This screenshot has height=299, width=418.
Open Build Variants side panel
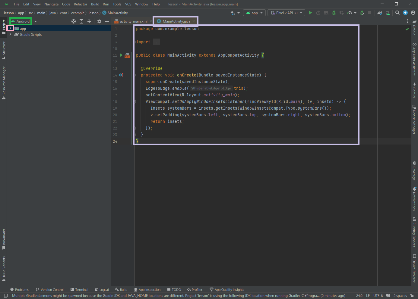(4, 269)
